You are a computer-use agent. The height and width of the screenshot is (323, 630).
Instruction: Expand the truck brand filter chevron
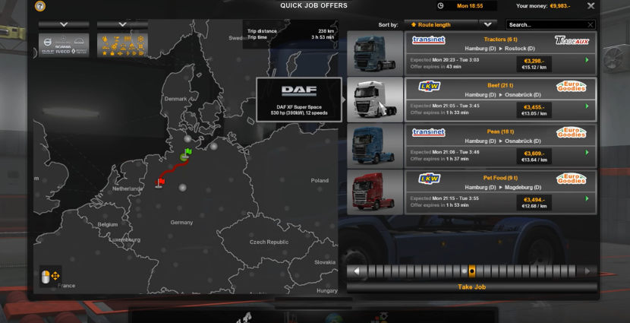click(63, 24)
